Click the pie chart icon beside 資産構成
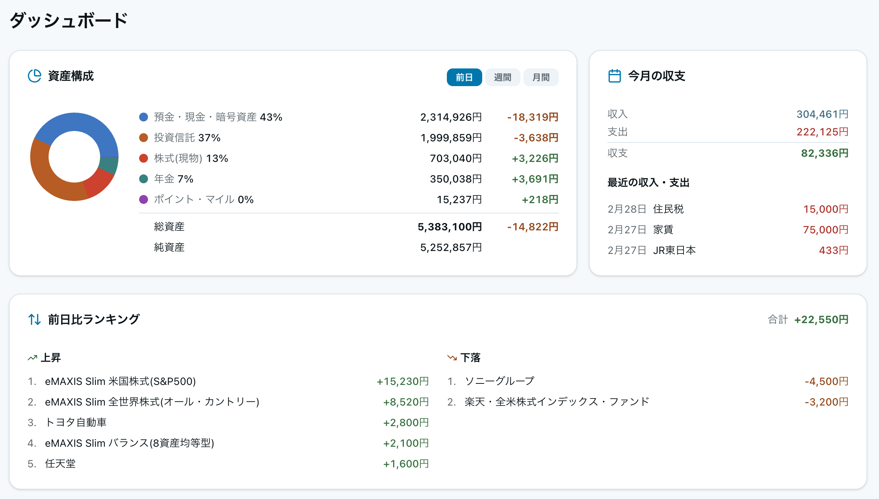Viewport: 879px width, 499px height. click(x=34, y=77)
